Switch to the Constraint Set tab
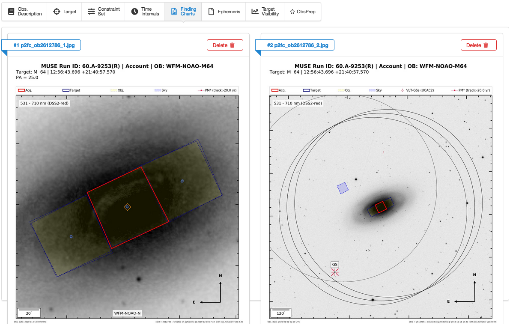Screen dimensions: 510x325 (104, 12)
